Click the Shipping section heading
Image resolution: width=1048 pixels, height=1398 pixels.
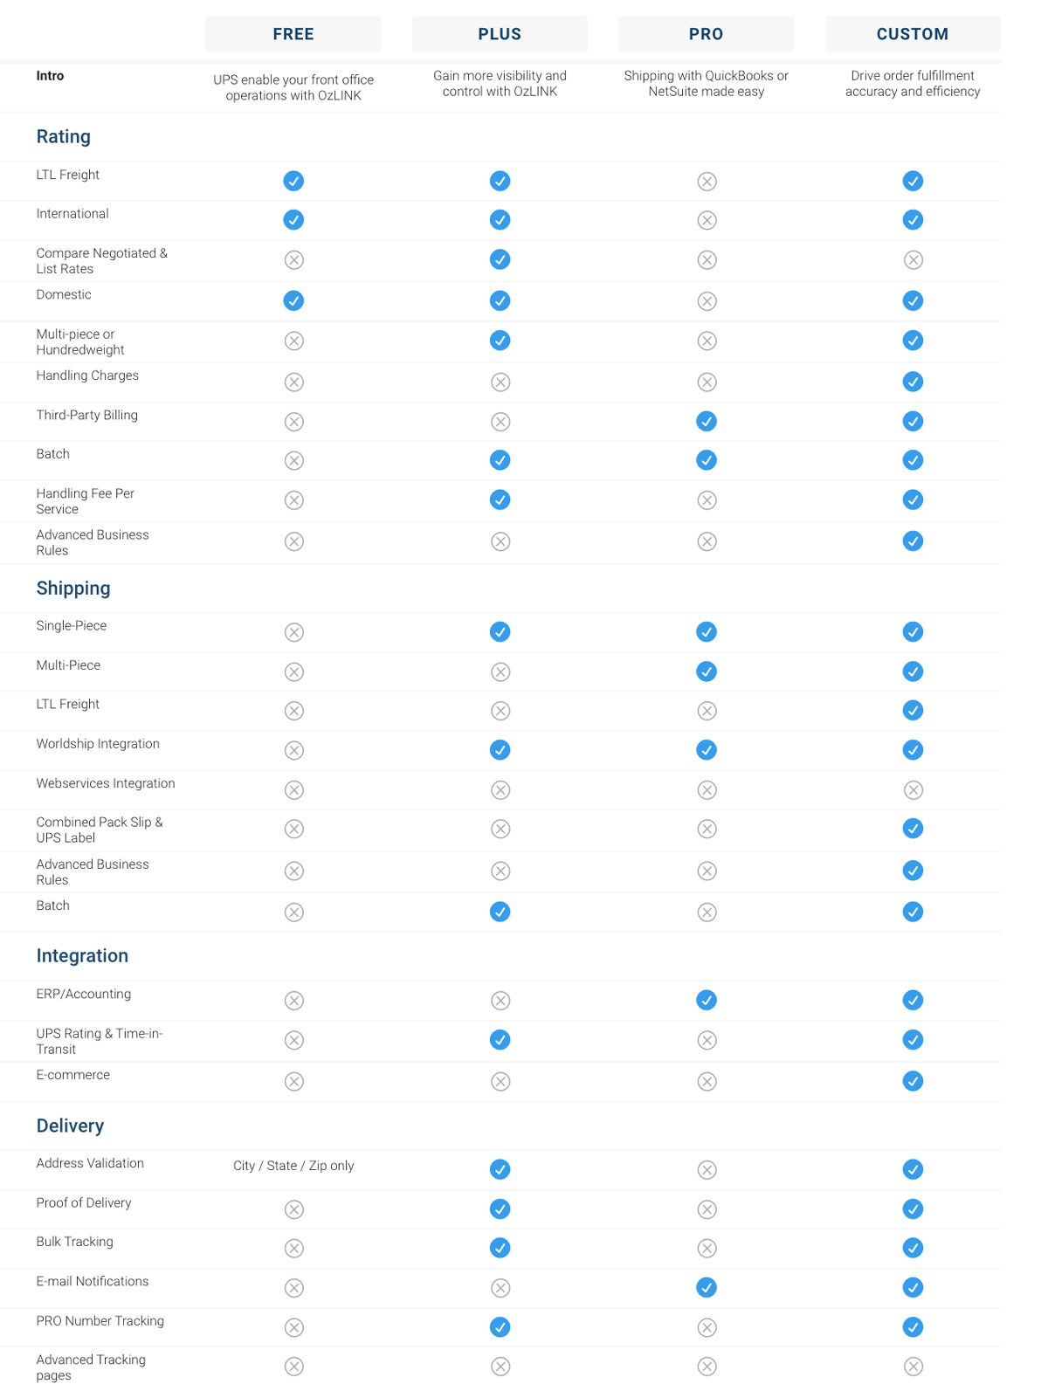73,589
